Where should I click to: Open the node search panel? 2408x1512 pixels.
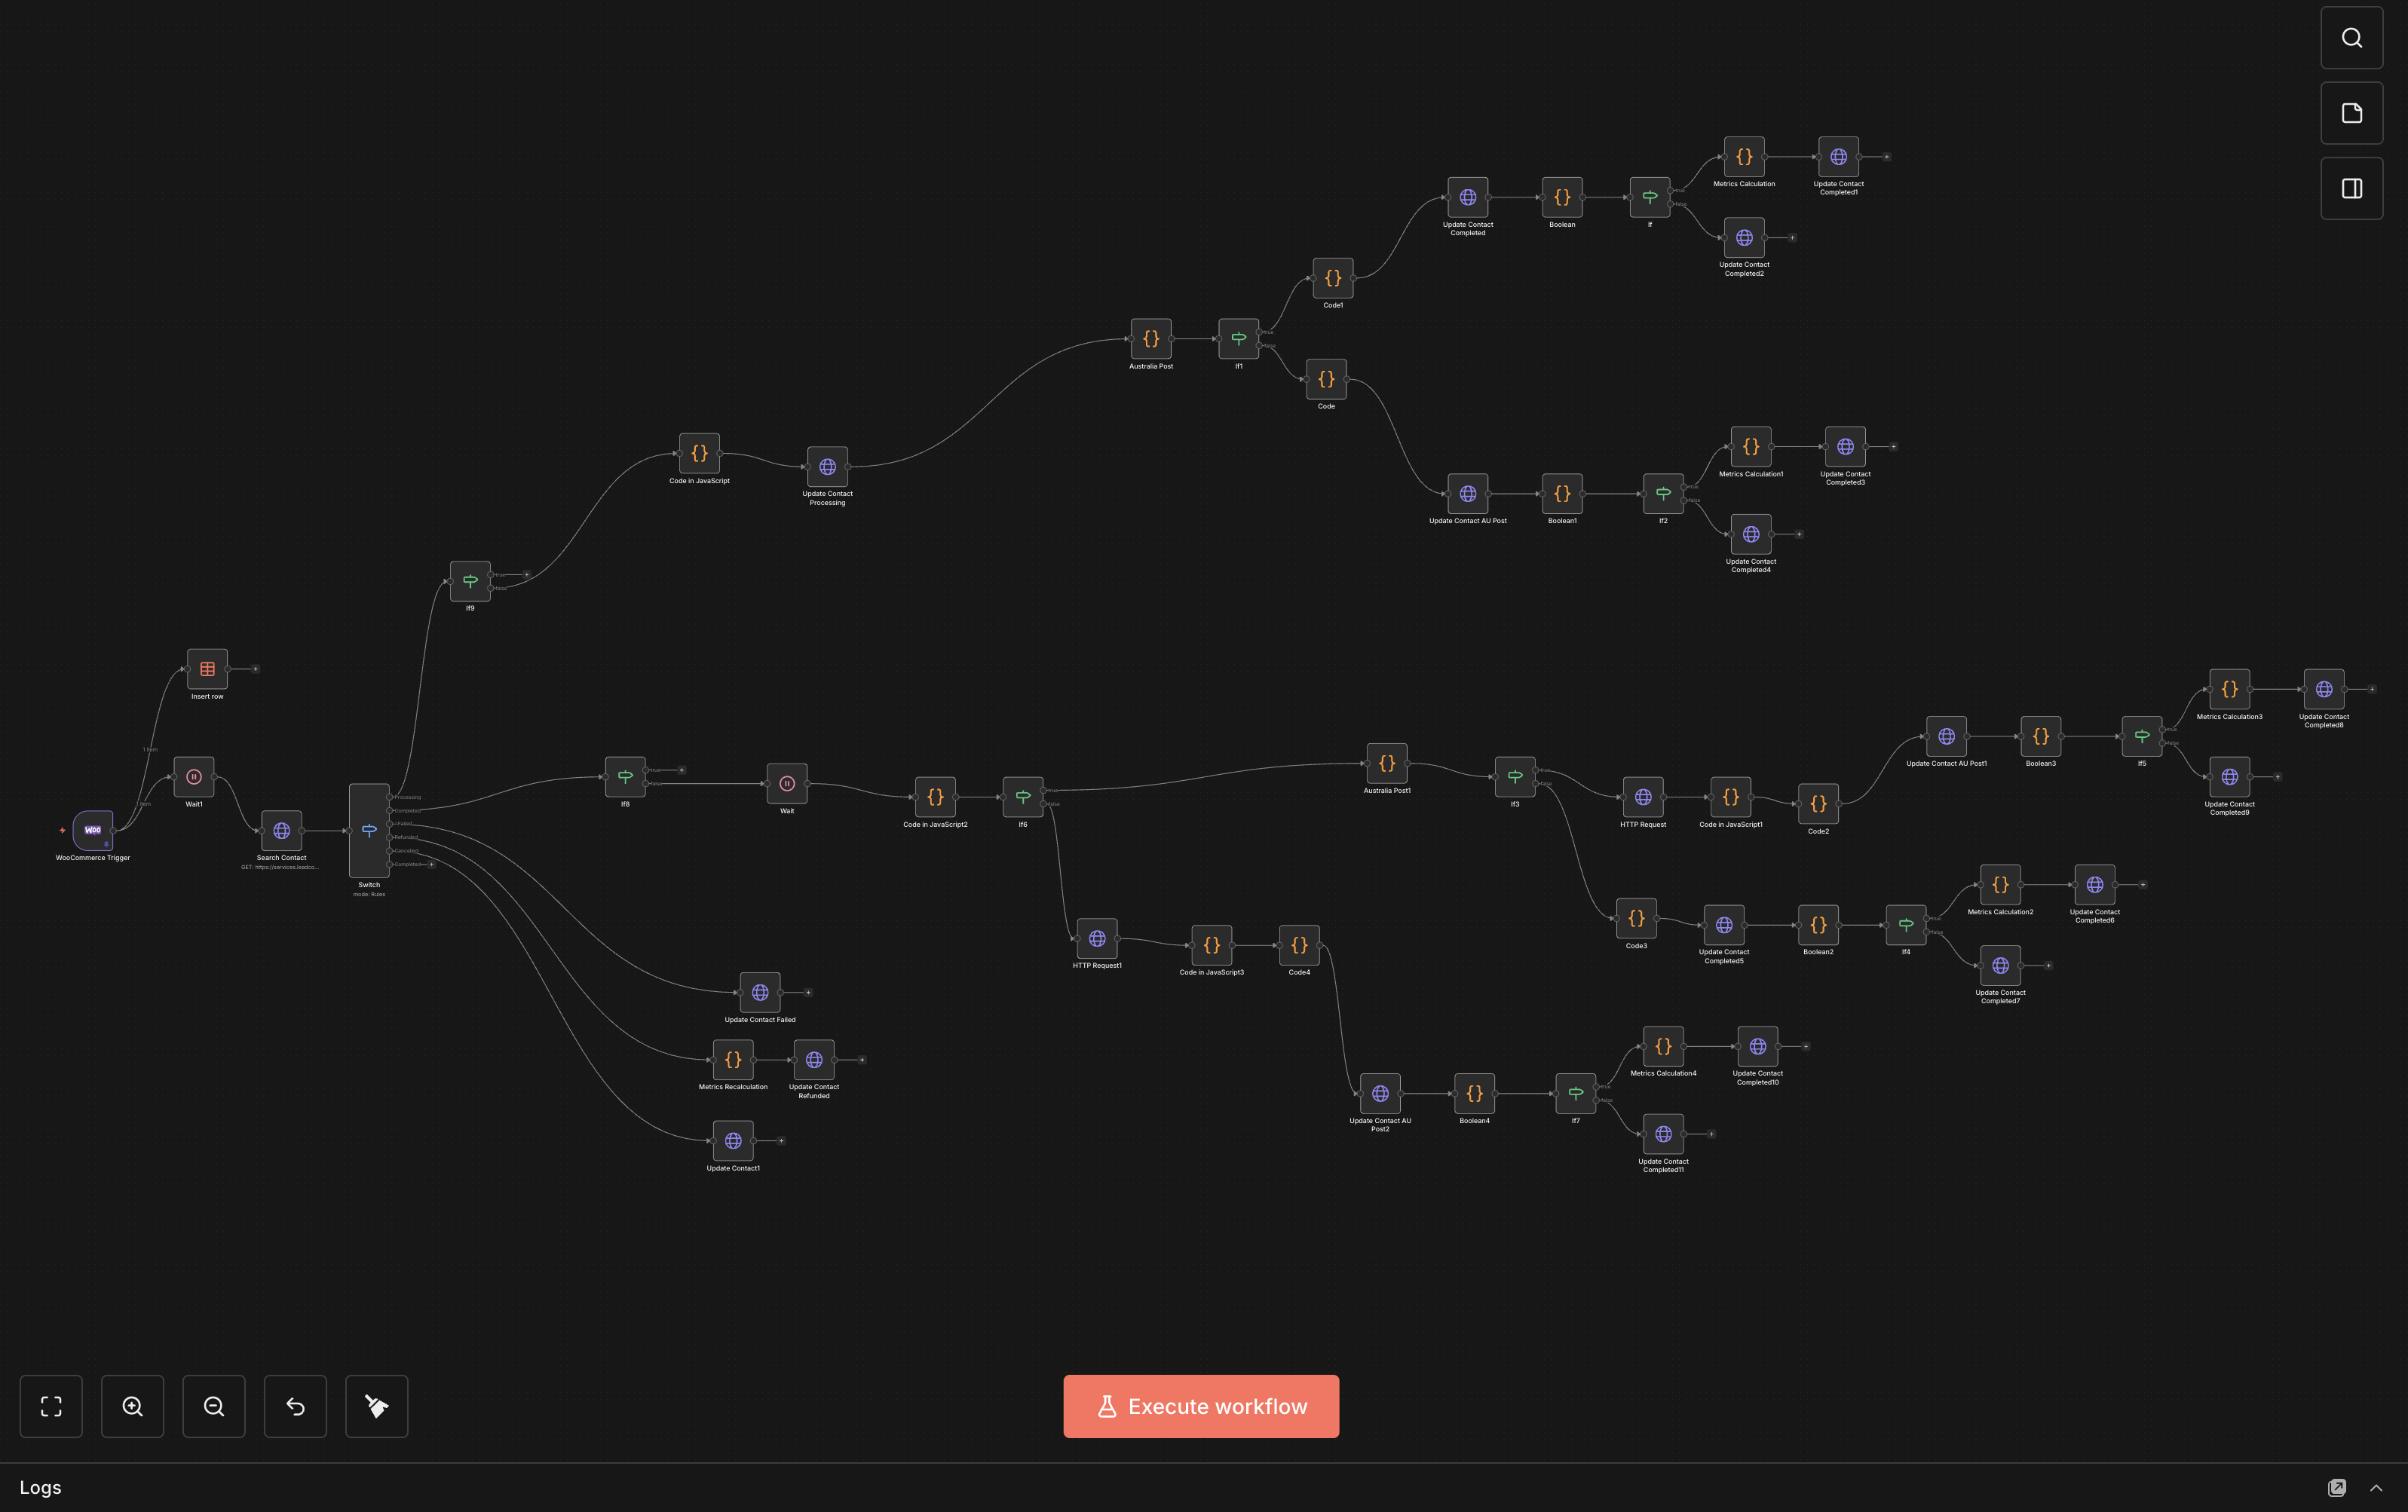(2352, 38)
